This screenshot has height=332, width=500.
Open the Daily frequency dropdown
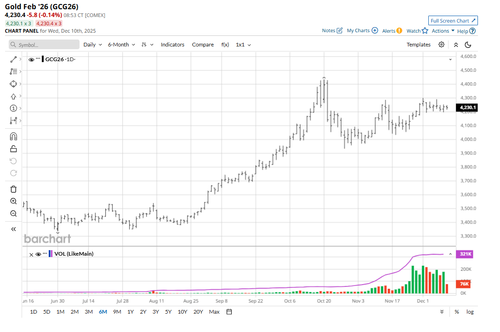click(x=92, y=45)
